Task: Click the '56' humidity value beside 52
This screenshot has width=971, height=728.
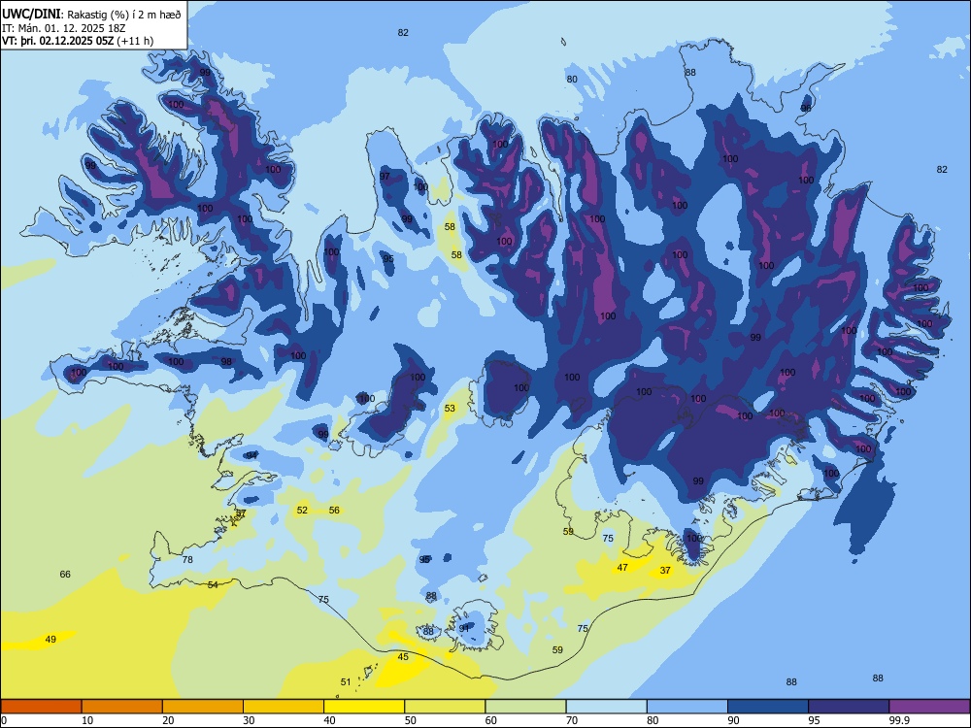Action: click(x=334, y=511)
